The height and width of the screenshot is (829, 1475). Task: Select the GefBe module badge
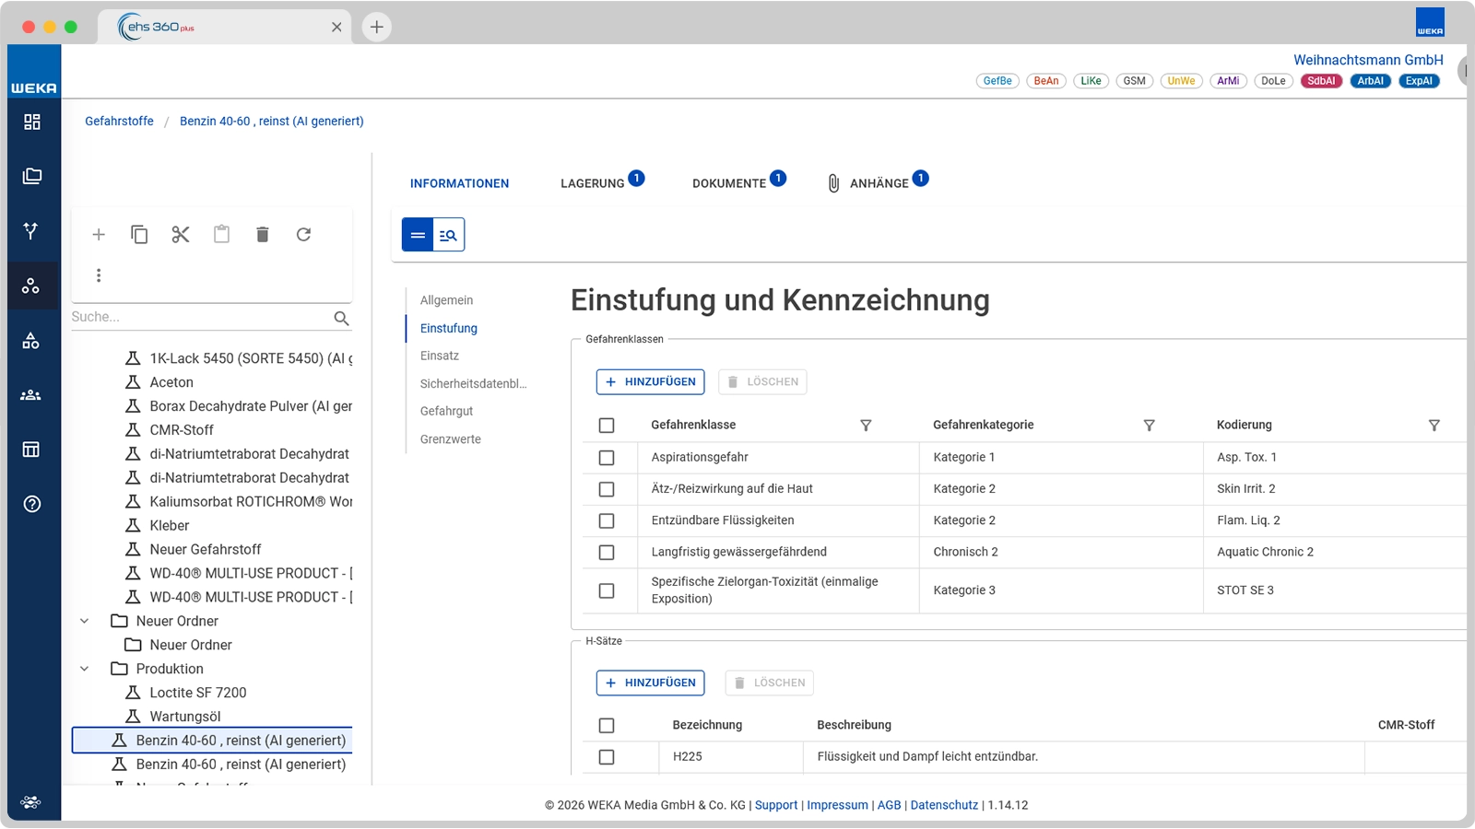[997, 81]
